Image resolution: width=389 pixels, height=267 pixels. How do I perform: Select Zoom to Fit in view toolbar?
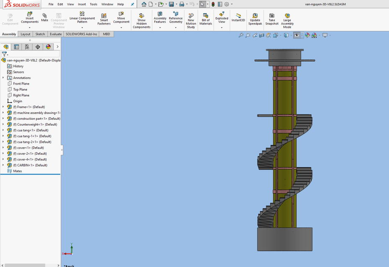click(241, 35)
